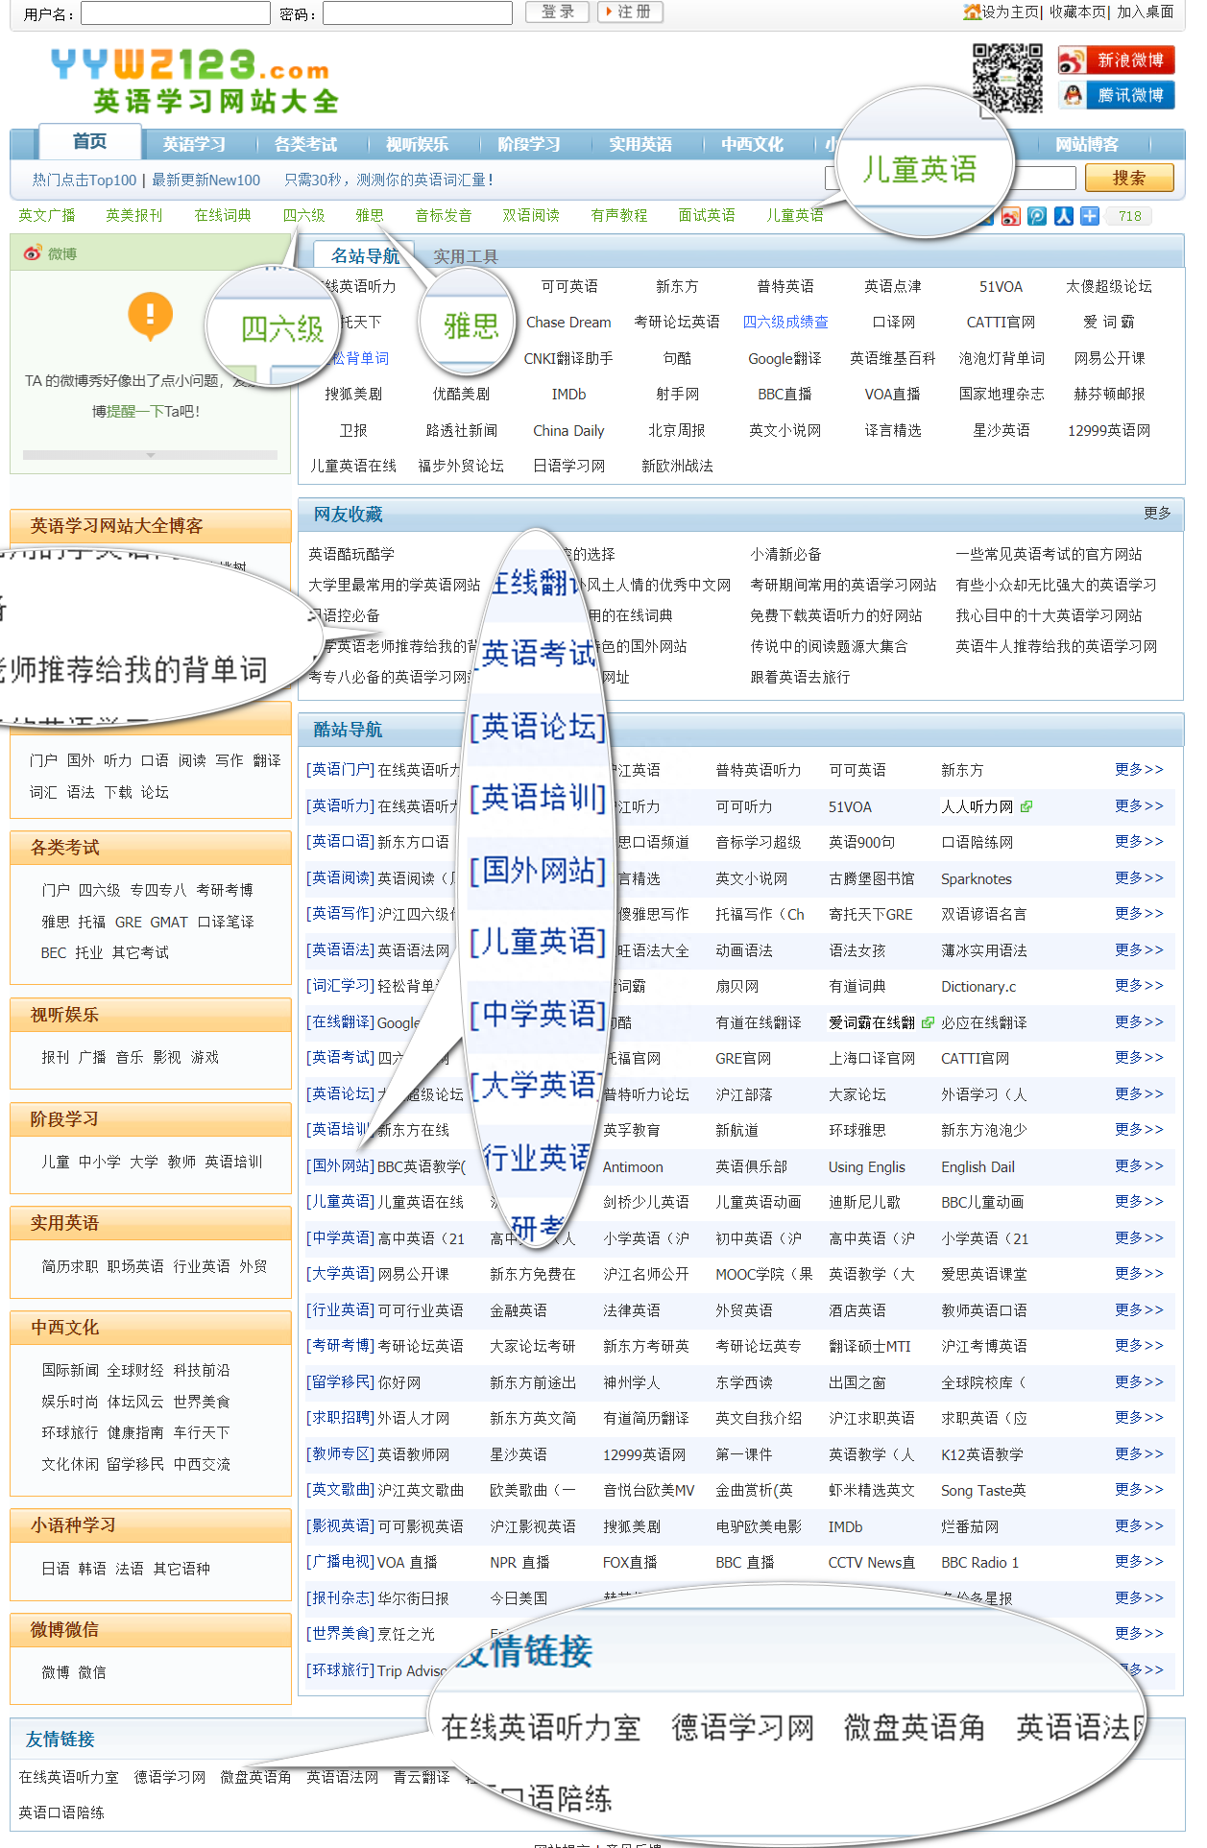Image resolution: width=1207 pixels, height=1848 pixels.
Task: Click the 设为主页 link
Action: (1010, 12)
